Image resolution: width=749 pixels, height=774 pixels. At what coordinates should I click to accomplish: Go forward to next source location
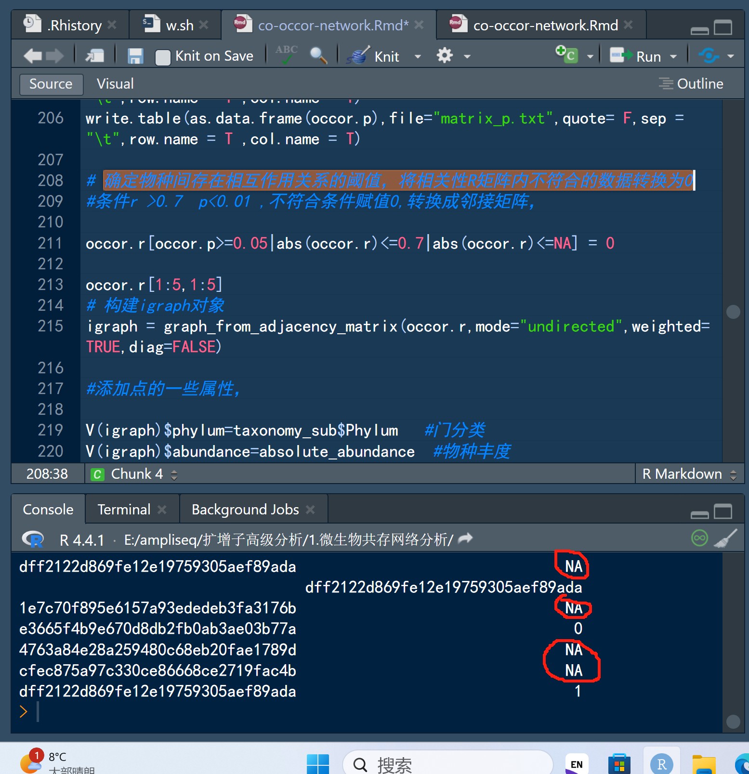click(x=54, y=56)
